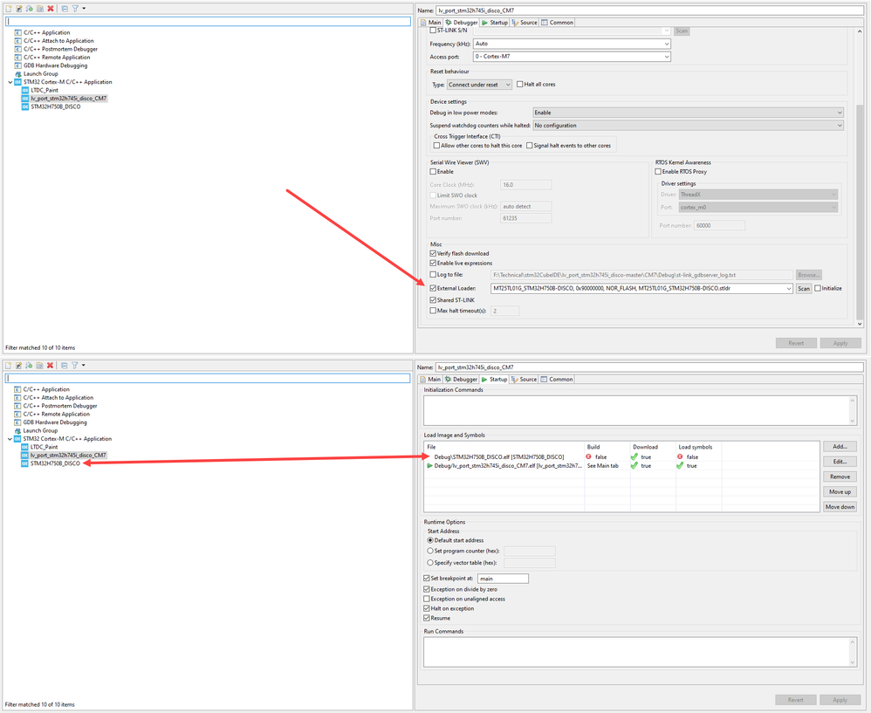This screenshot has height=713, width=871.
Task: Switch to Startup tab in Debugger-settings dialog
Action: point(494,23)
